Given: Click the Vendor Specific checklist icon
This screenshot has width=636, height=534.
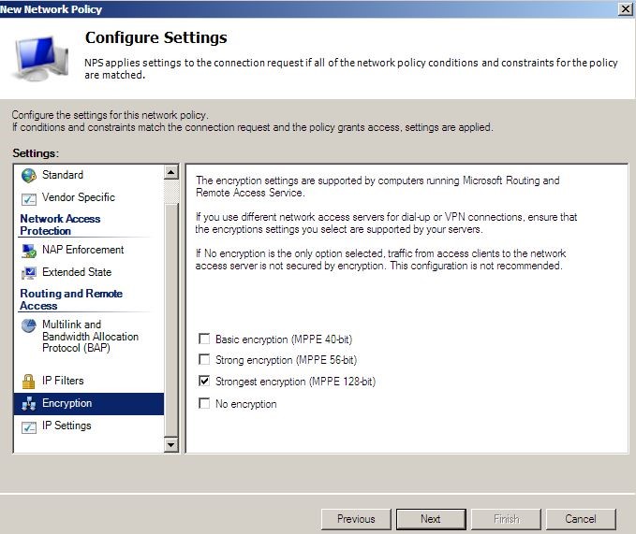Looking at the screenshot, I should tap(28, 198).
